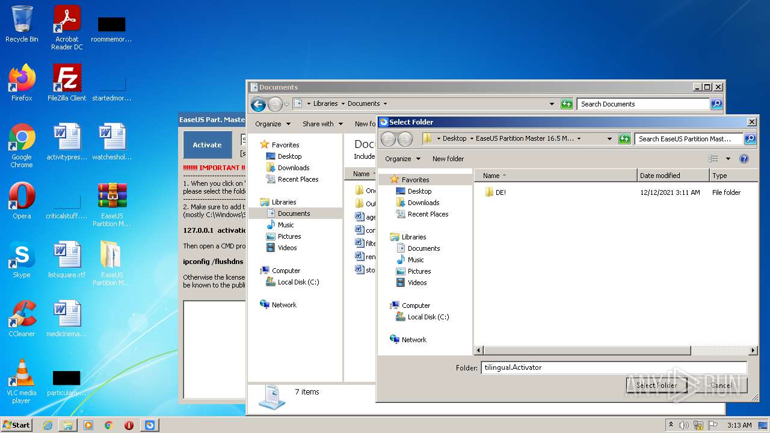This screenshot has height=433, width=770.
Task: Launch Google Chrome desktop shortcut
Action: click(22, 146)
